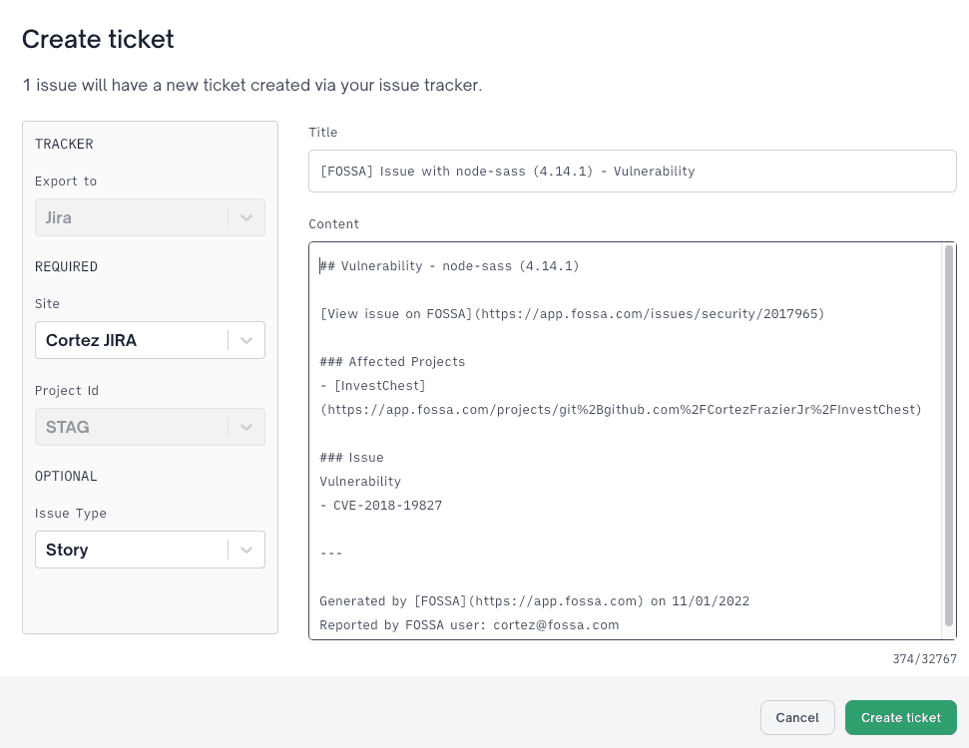969x748 pixels.
Task: Focus the Title input field
Action: click(633, 172)
